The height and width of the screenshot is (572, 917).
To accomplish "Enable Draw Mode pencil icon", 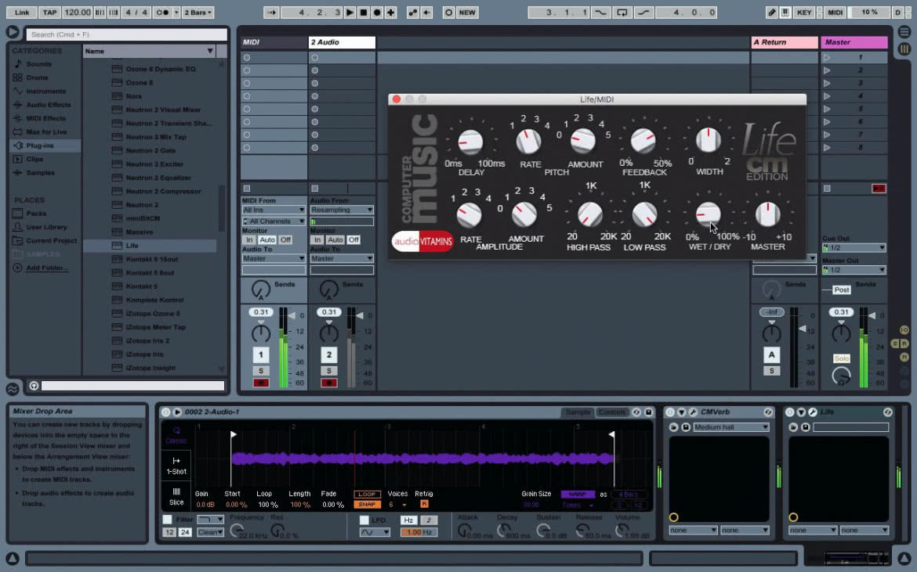I will click(772, 13).
